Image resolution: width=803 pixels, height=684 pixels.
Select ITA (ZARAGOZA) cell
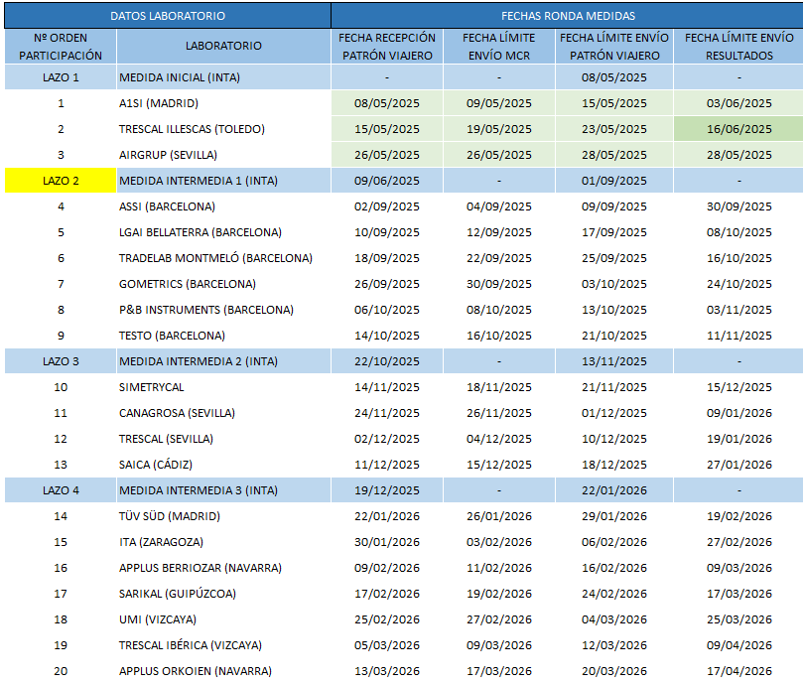click(223, 542)
